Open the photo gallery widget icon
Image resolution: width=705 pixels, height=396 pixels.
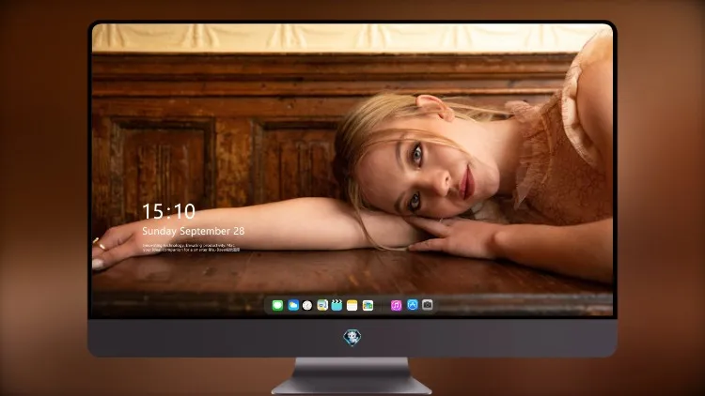tap(368, 305)
